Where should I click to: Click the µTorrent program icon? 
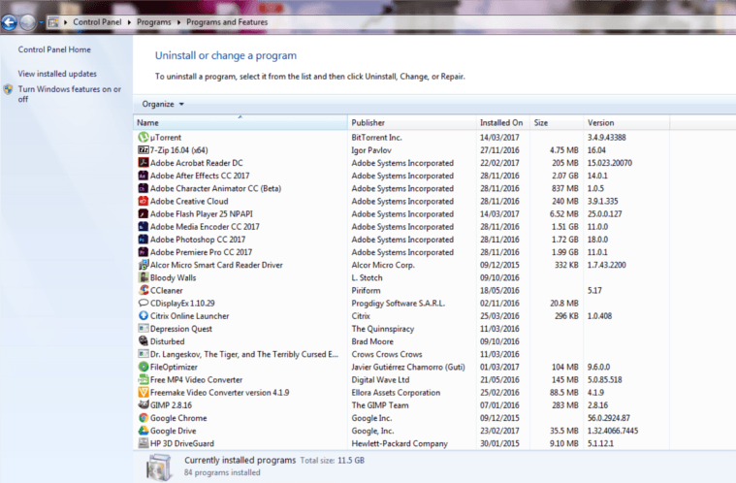(144, 137)
